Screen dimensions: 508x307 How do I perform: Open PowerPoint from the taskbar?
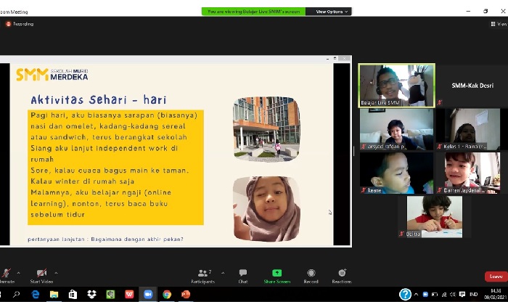point(186,294)
